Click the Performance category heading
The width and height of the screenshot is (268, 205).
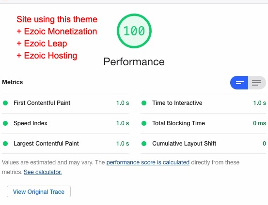click(134, 61)
